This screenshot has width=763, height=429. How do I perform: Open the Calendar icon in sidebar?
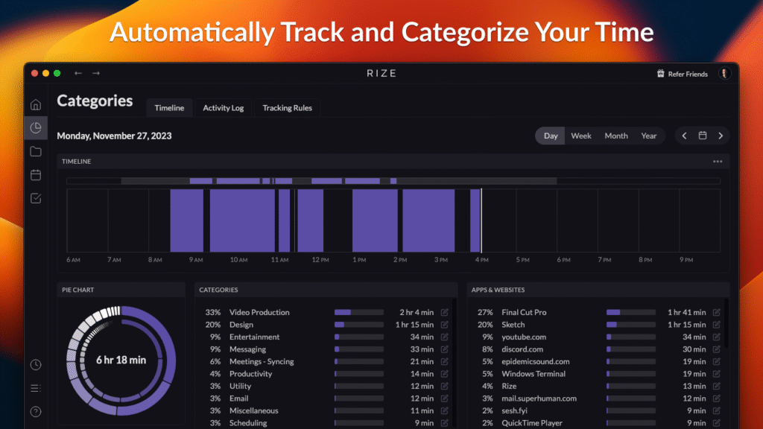(x=36, y=174)
